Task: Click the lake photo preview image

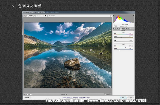Action: coord(68,55)
